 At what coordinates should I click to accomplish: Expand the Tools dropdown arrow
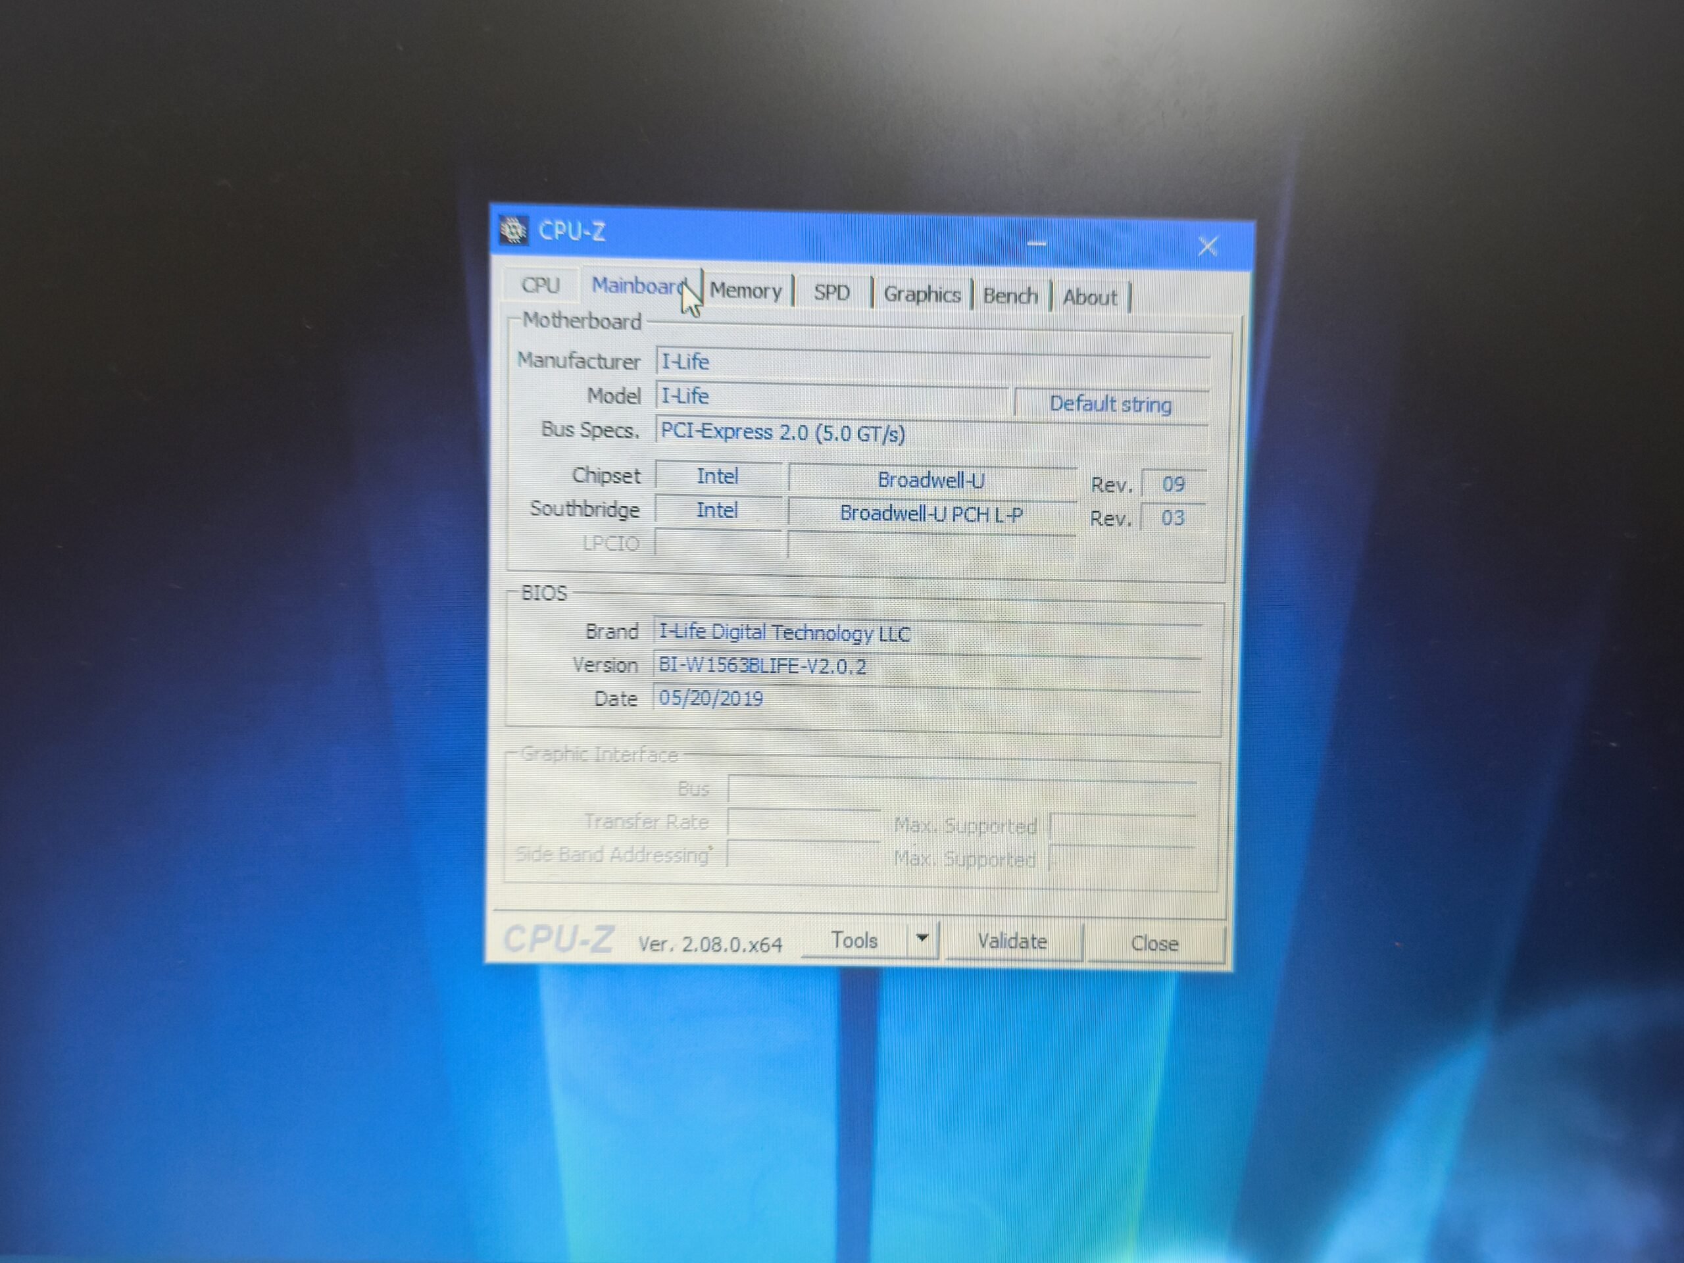pyautogui.click(x=922, y=939)
